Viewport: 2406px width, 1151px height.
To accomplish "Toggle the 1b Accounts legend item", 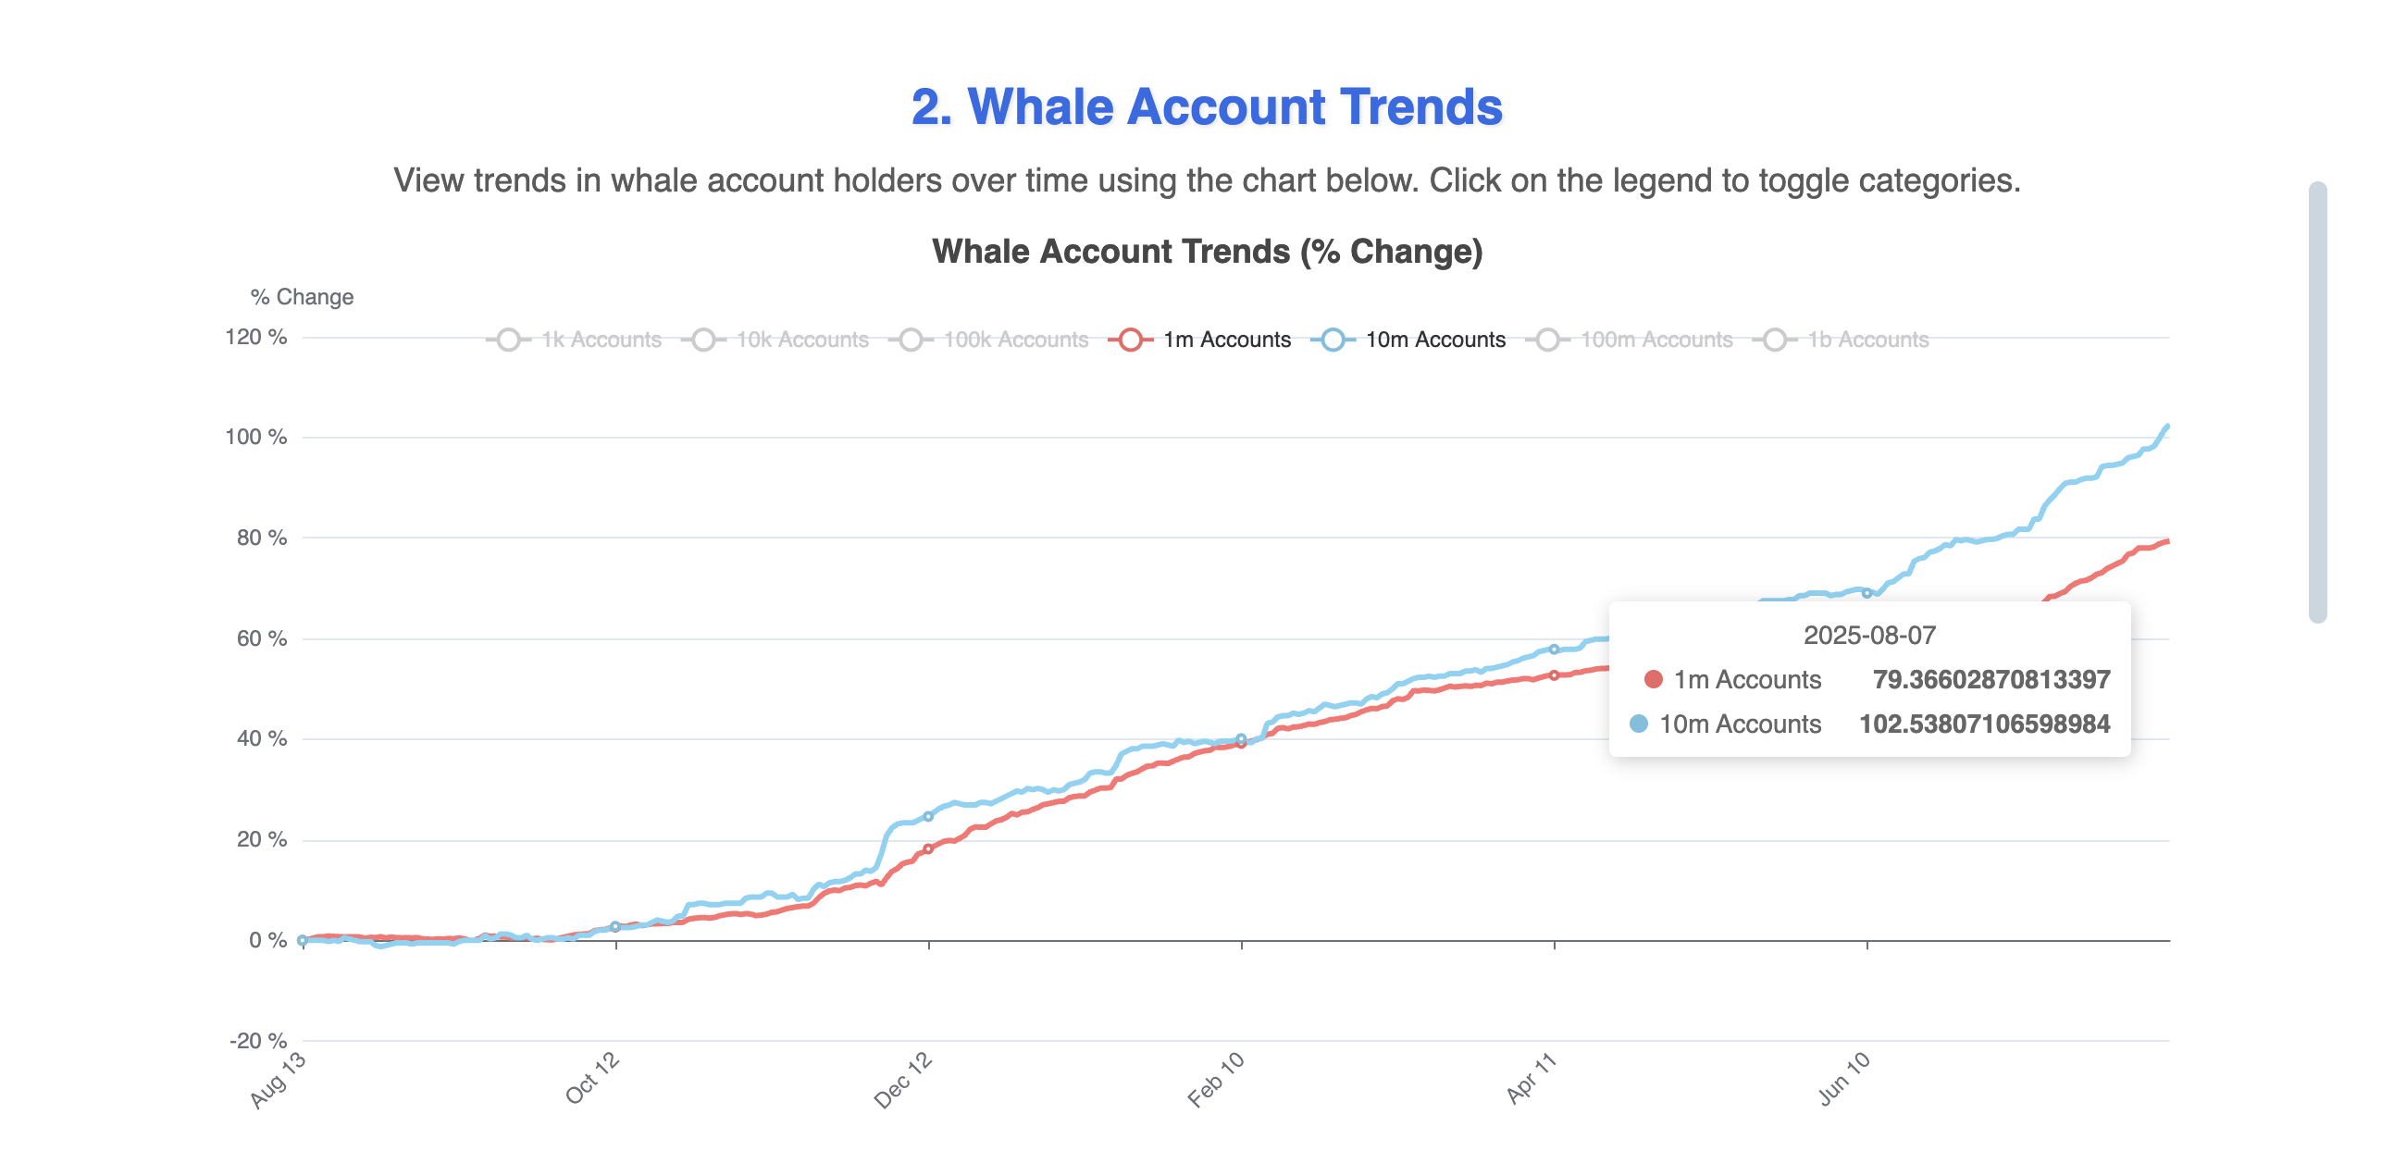I will click(1867, 340).
